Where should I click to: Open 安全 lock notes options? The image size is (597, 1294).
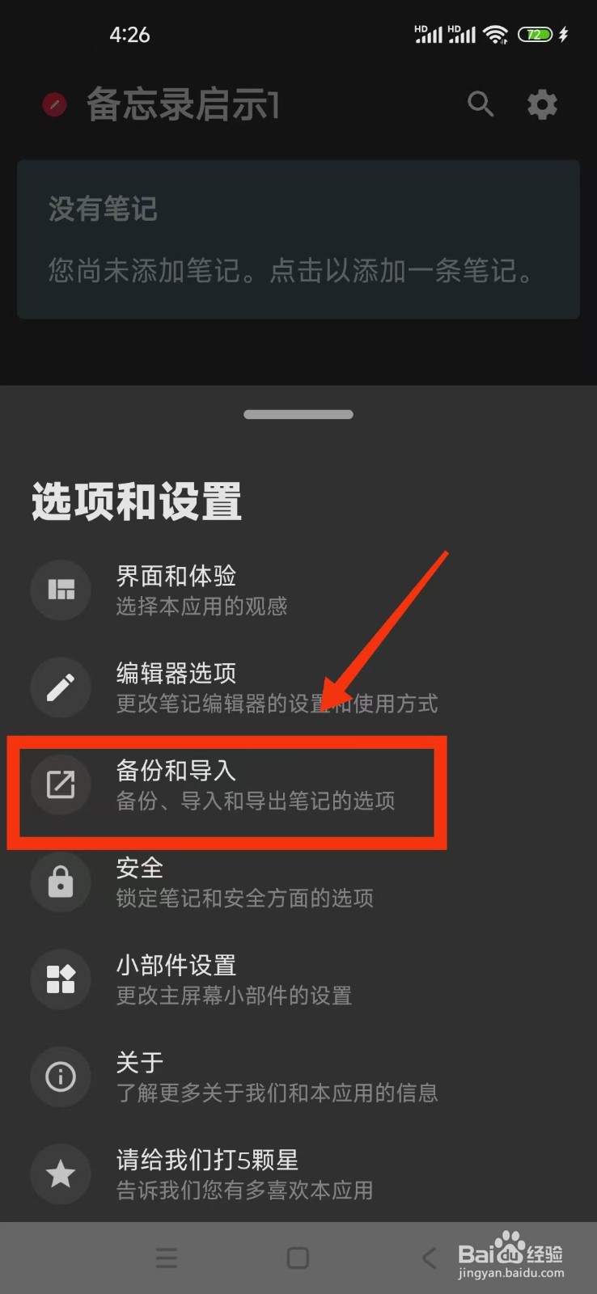coord(298,882)
